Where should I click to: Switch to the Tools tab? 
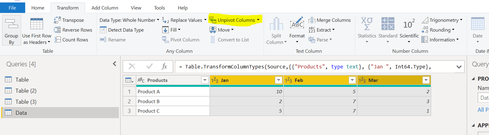tap(159, 8)
